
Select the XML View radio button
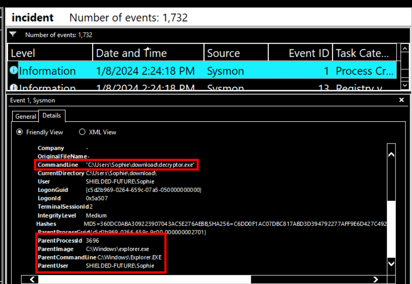(82, 132)
